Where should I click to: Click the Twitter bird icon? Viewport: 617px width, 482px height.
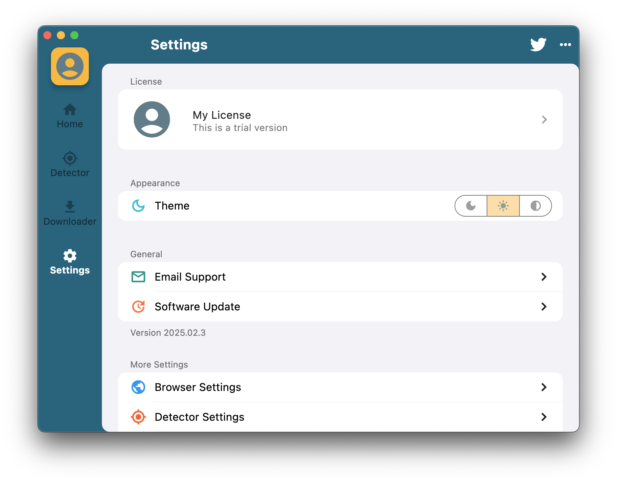tap(538, 44)
